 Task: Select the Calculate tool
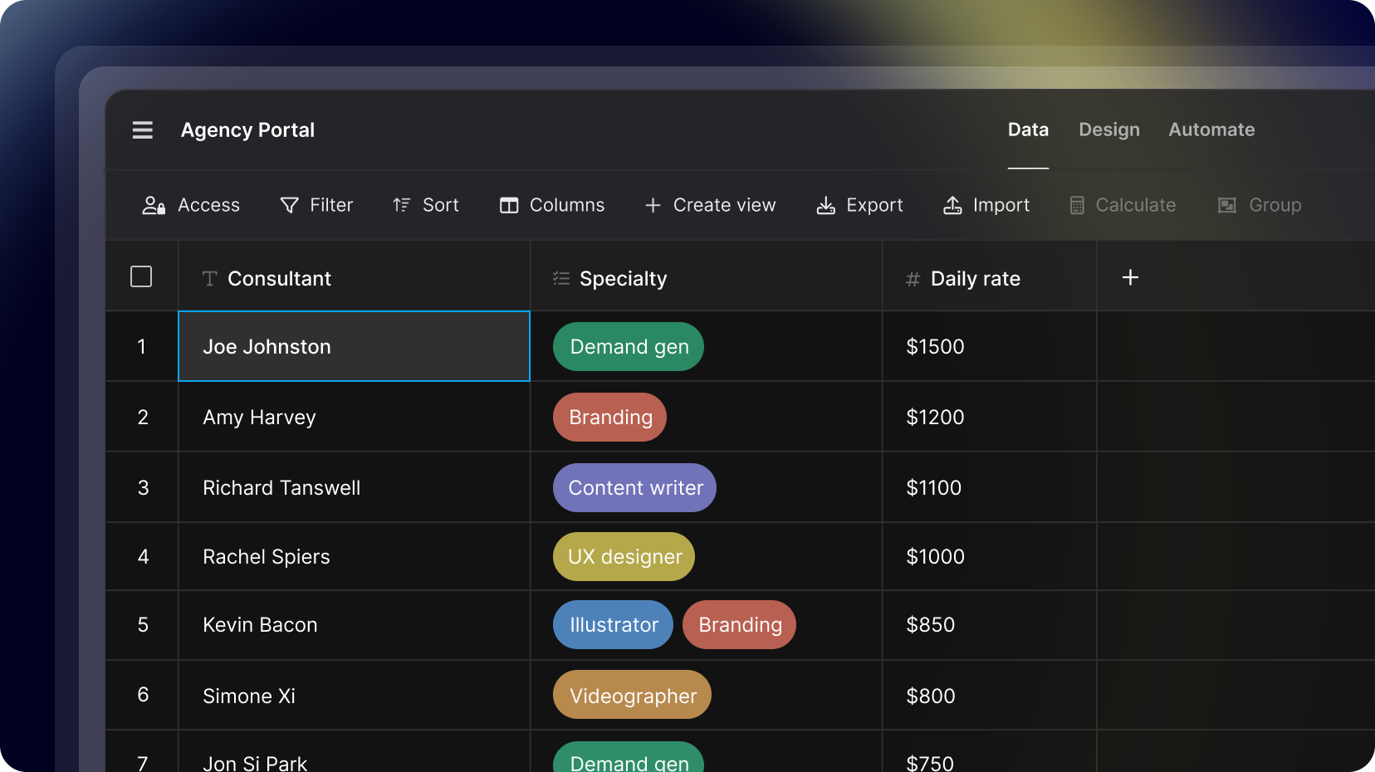[1123, 205]
